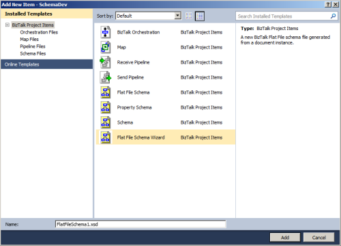Click the BizTalk Orchestration name text
341x246 pixels.
[138, 32]
